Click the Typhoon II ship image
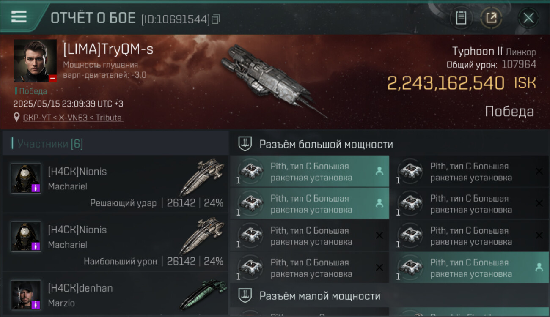This screenshot has width=550, height=317. pos(273,80)
